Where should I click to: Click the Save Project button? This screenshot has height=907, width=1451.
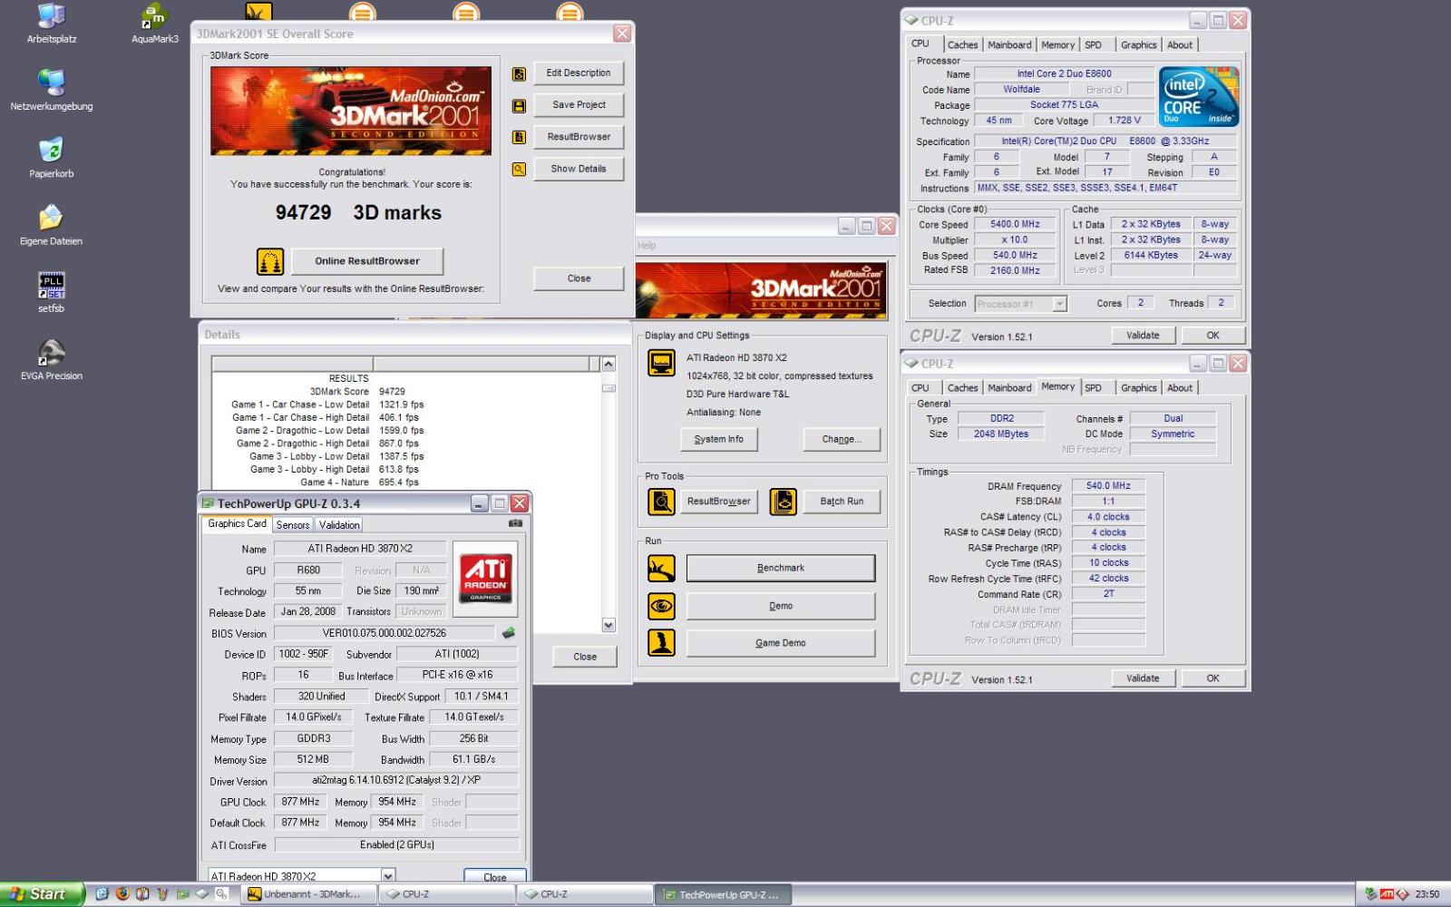[579, 105]
